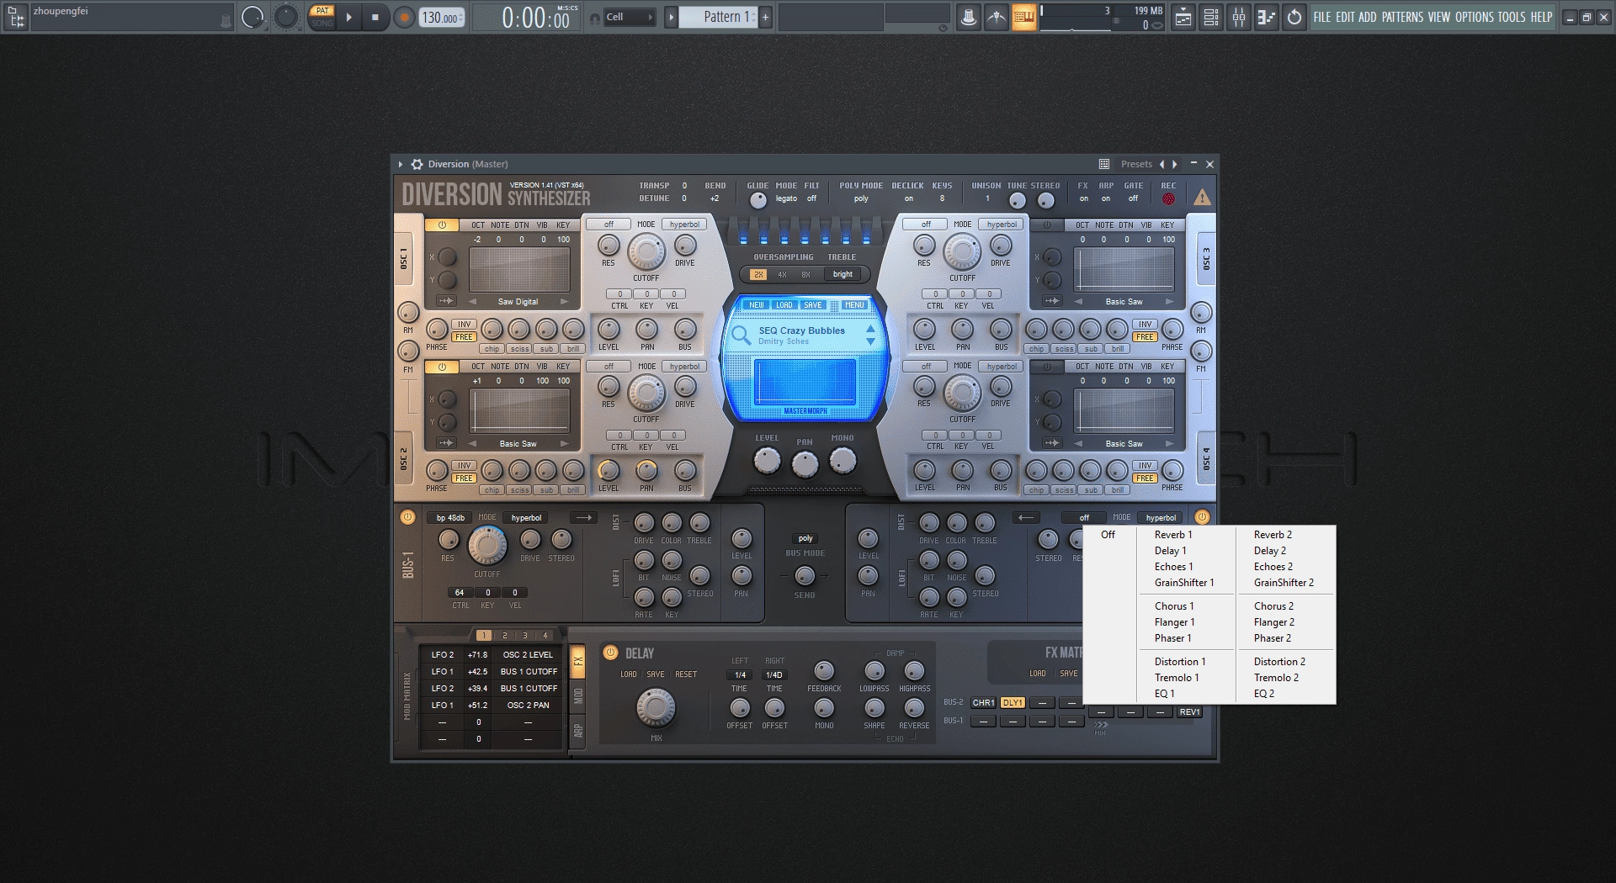Image resolution: width=1616 pixels, height=883 pixels.
Task: Open the FL Studio metronome icon
Action: (x=969, y=17)
